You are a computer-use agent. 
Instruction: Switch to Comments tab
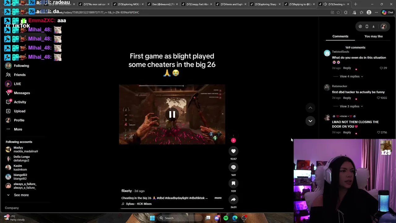coord(340,36)
